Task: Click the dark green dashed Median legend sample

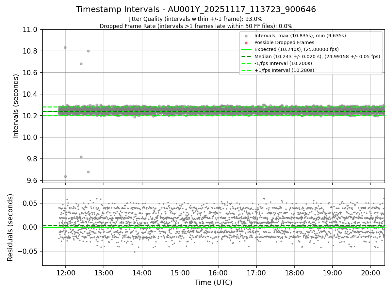Action: (246, 56)
